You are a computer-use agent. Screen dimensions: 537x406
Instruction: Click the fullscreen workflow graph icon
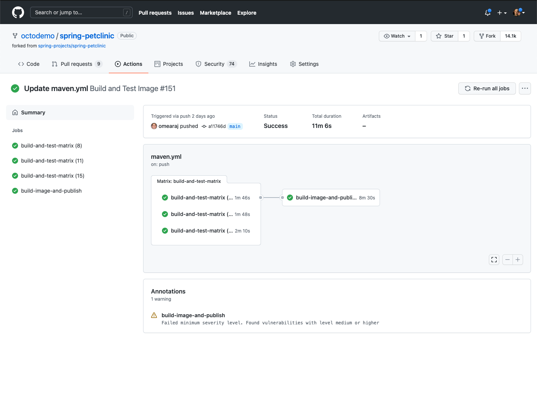tap(494, 260)
